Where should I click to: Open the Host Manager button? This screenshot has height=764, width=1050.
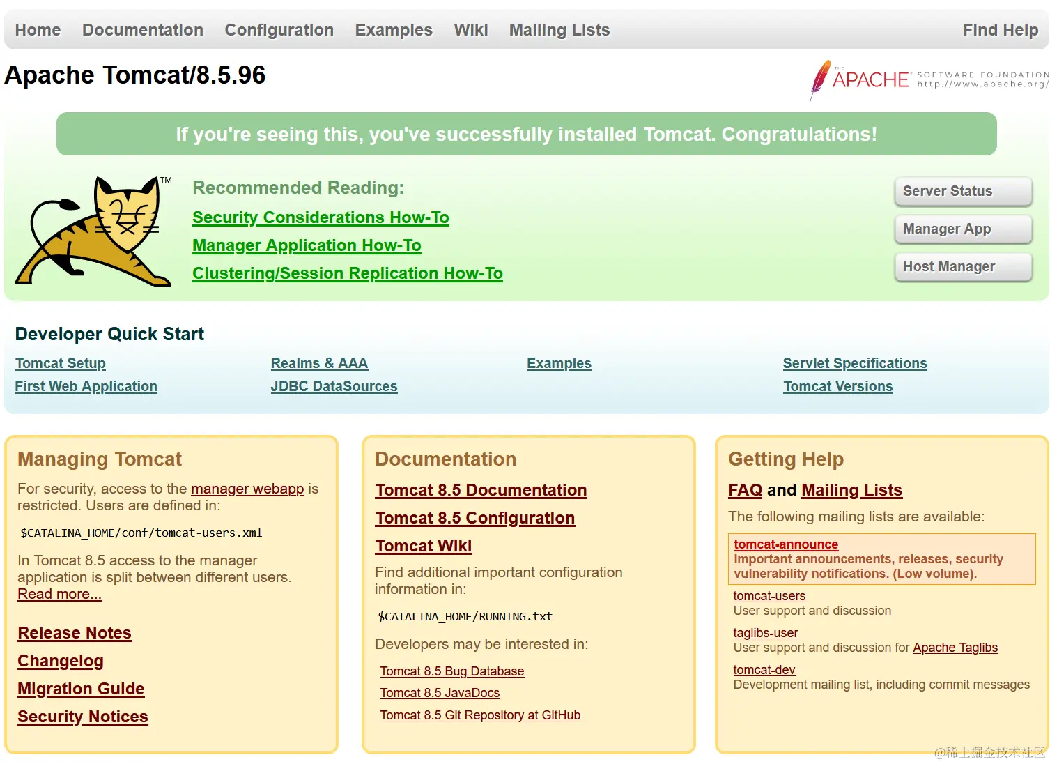[963, 266]
